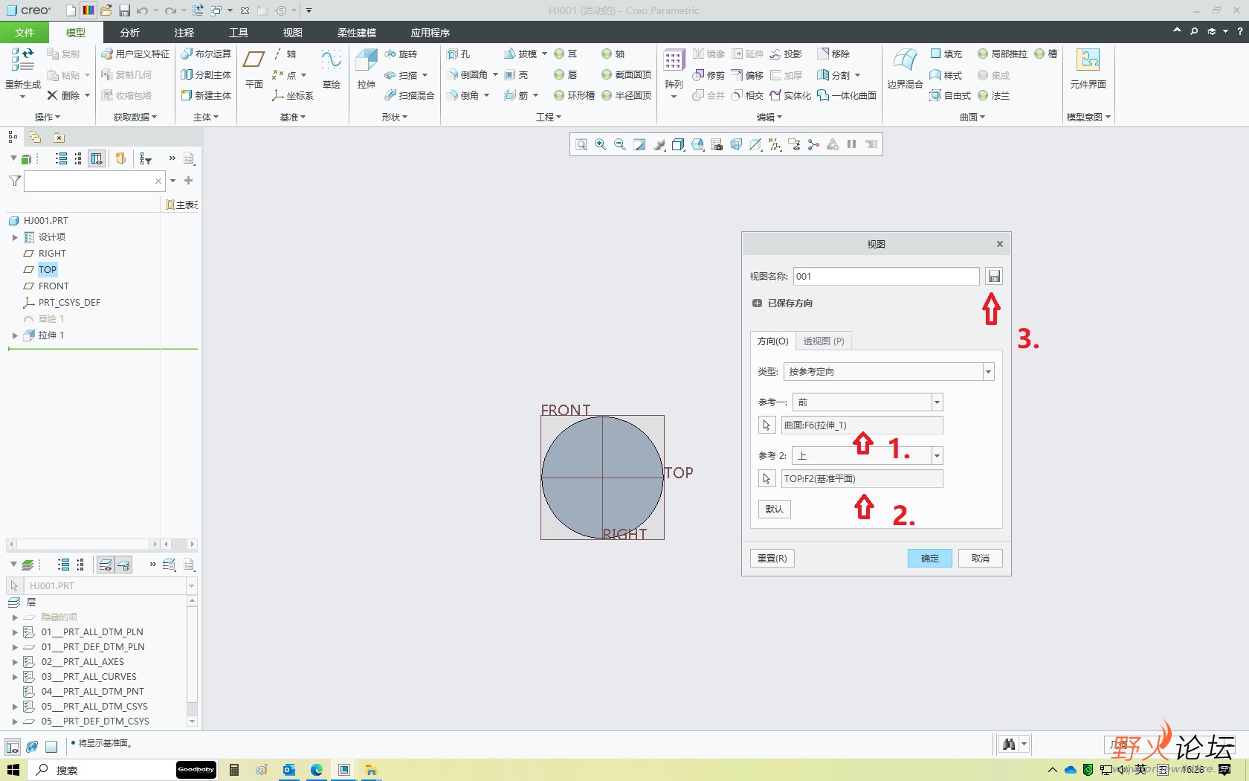Click Zoom In in the graphics toolbar
The width and height of the screenshot is (1249, 781).
601,145
